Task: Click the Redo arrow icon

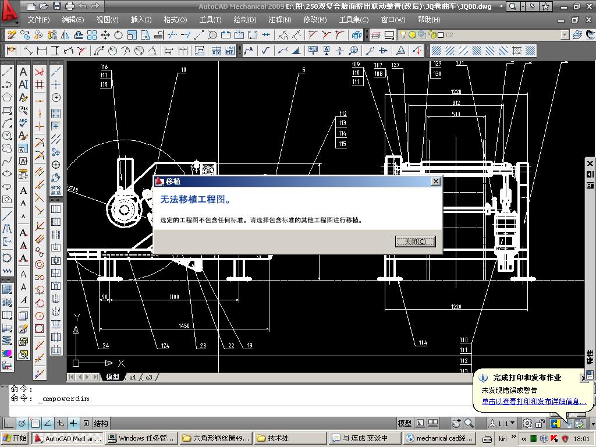Action: pos(95,6)
